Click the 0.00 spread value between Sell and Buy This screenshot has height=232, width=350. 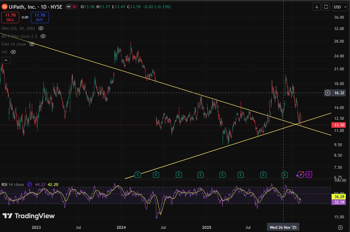pos(25,17)
